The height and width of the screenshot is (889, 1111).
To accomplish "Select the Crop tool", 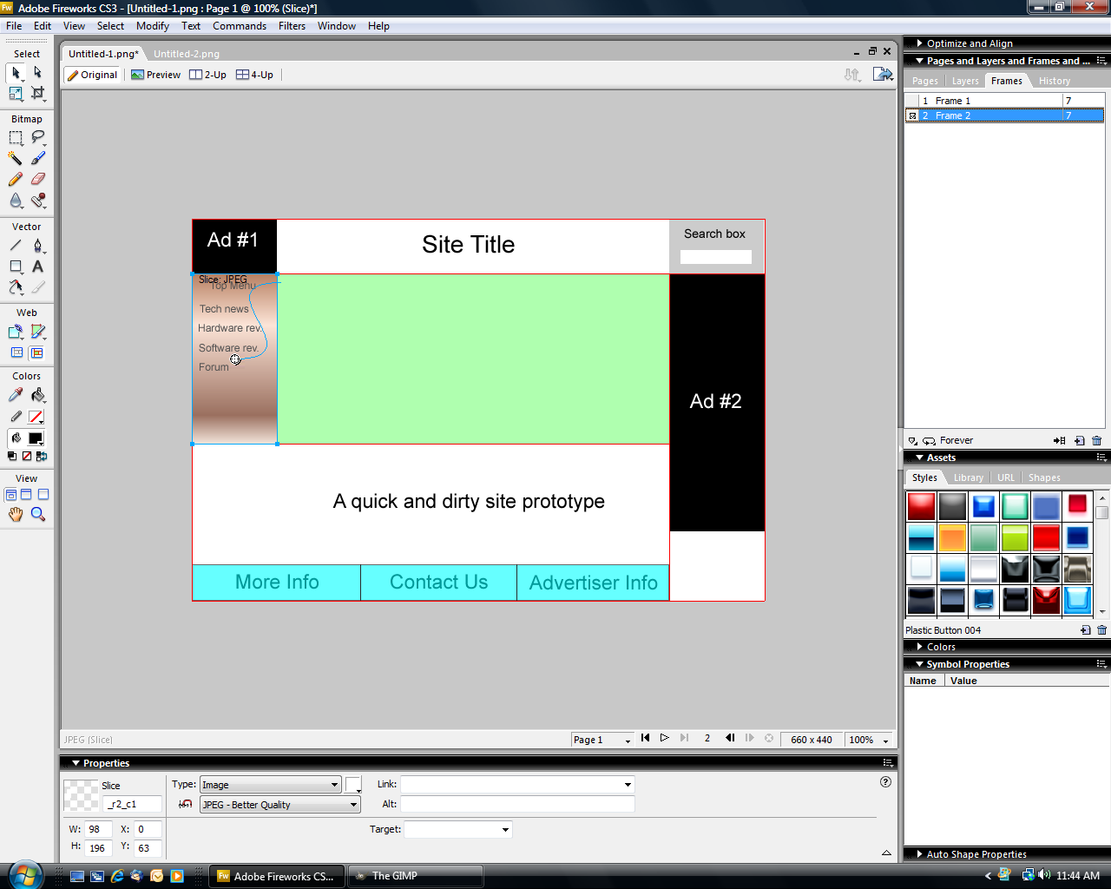I will point(38,93).
